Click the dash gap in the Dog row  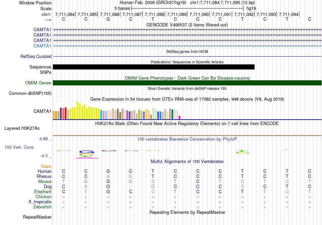(x=130, y=187)
